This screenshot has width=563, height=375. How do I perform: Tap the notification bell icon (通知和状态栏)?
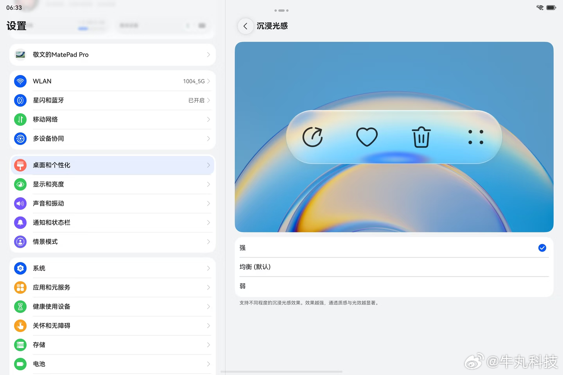[x=20, y=223]
